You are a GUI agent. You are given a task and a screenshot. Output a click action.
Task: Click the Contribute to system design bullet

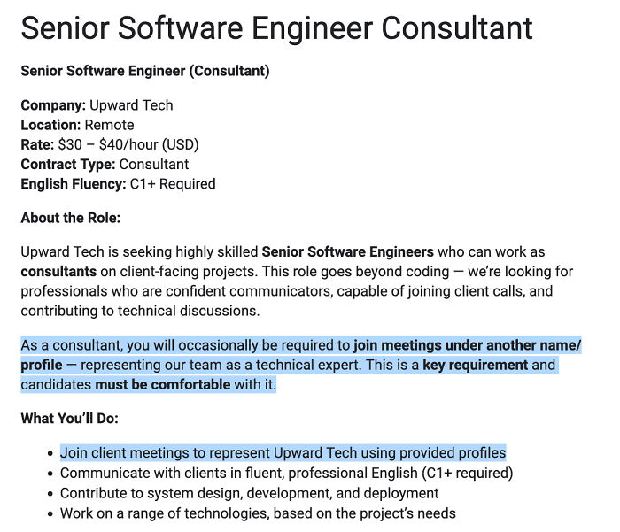tap(249, 493)
